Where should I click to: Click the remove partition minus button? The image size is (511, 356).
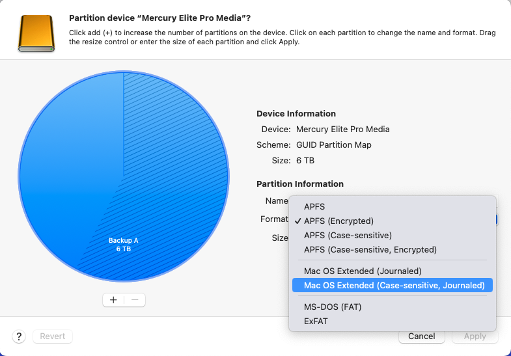pos(135,300)
